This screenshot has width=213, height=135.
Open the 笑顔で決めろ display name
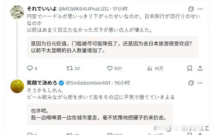pos(42,83)
